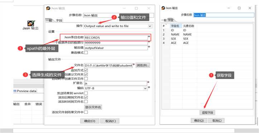259x133 pixels.
Task: Click title icon of left Json 输出 dialog
Action: pos(48,8)
